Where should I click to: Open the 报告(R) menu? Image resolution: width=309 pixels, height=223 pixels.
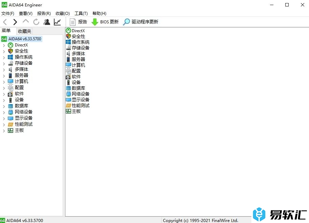[x=44, y=14]
